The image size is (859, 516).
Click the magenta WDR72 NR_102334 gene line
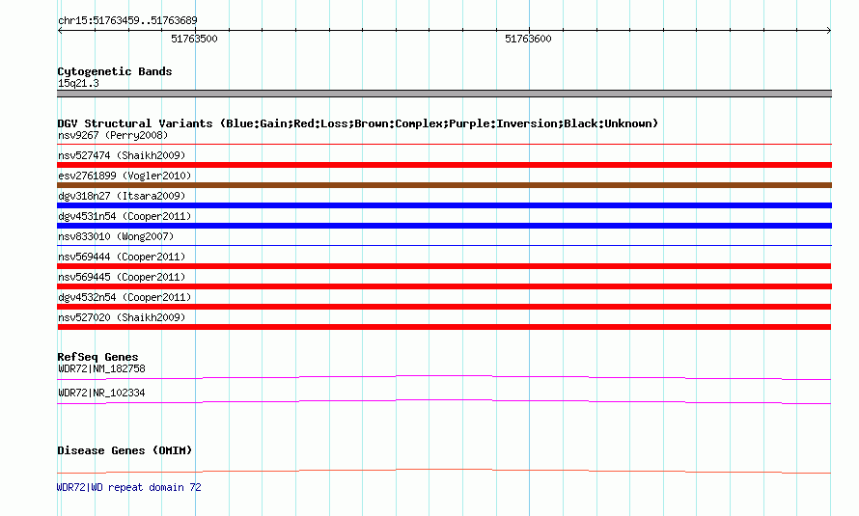(x=444, y=401)
